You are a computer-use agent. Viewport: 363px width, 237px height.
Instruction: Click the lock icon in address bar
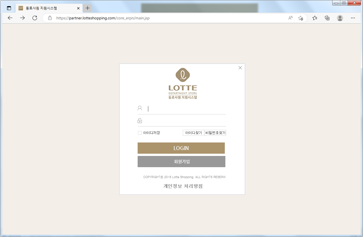point(50,18)
